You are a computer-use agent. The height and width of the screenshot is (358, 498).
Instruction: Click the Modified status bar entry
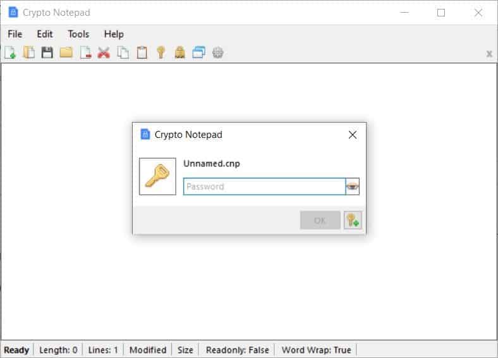click(148, 350)
